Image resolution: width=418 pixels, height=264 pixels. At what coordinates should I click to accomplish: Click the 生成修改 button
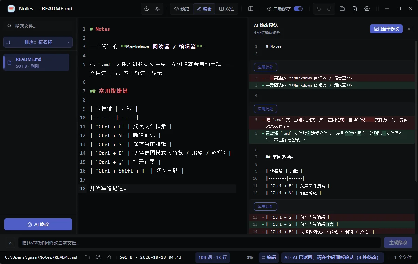point(398,242)
